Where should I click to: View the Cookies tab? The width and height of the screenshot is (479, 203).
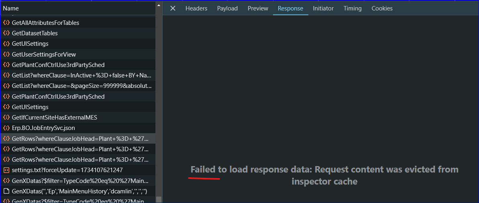382,8
